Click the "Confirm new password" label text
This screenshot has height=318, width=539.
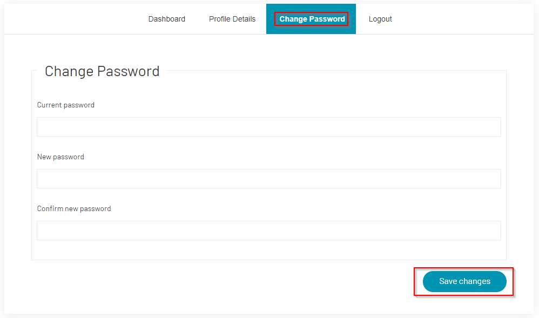tap(74, 209)
